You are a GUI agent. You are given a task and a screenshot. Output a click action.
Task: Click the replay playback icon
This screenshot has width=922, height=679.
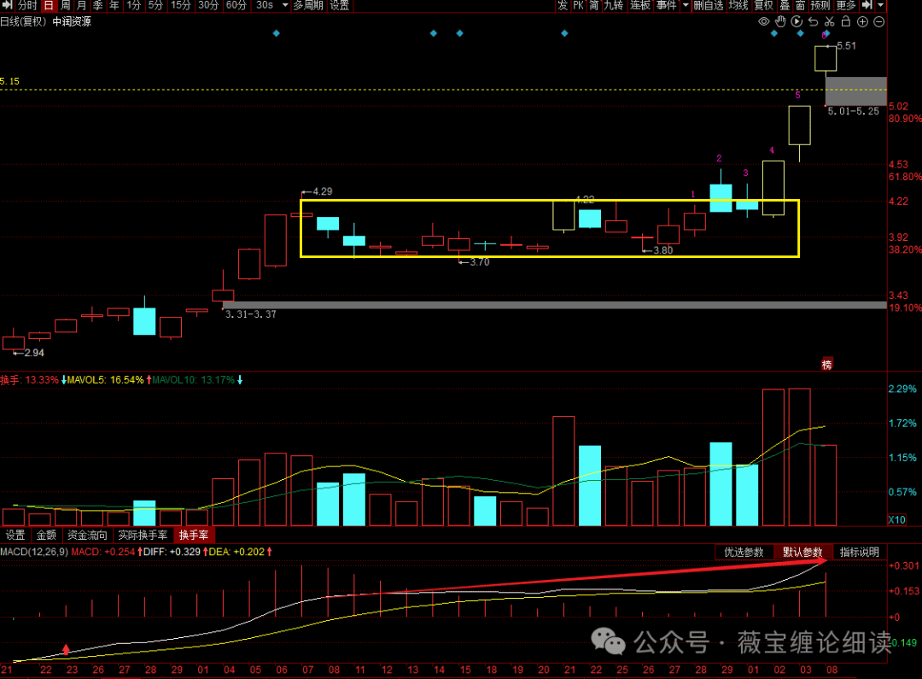[x=797, y=21]
